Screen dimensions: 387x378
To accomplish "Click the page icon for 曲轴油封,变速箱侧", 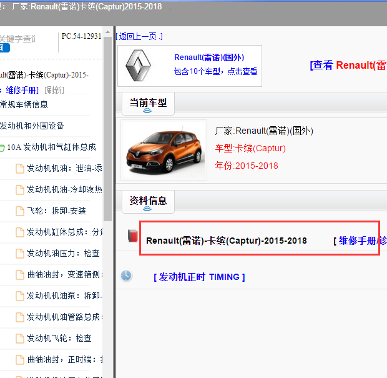I will click(20, 275).
